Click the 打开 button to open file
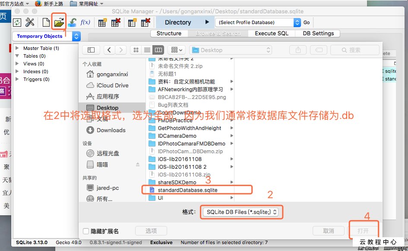The width and height of the screenshot is (408, 251). click(x=364, y=229)
